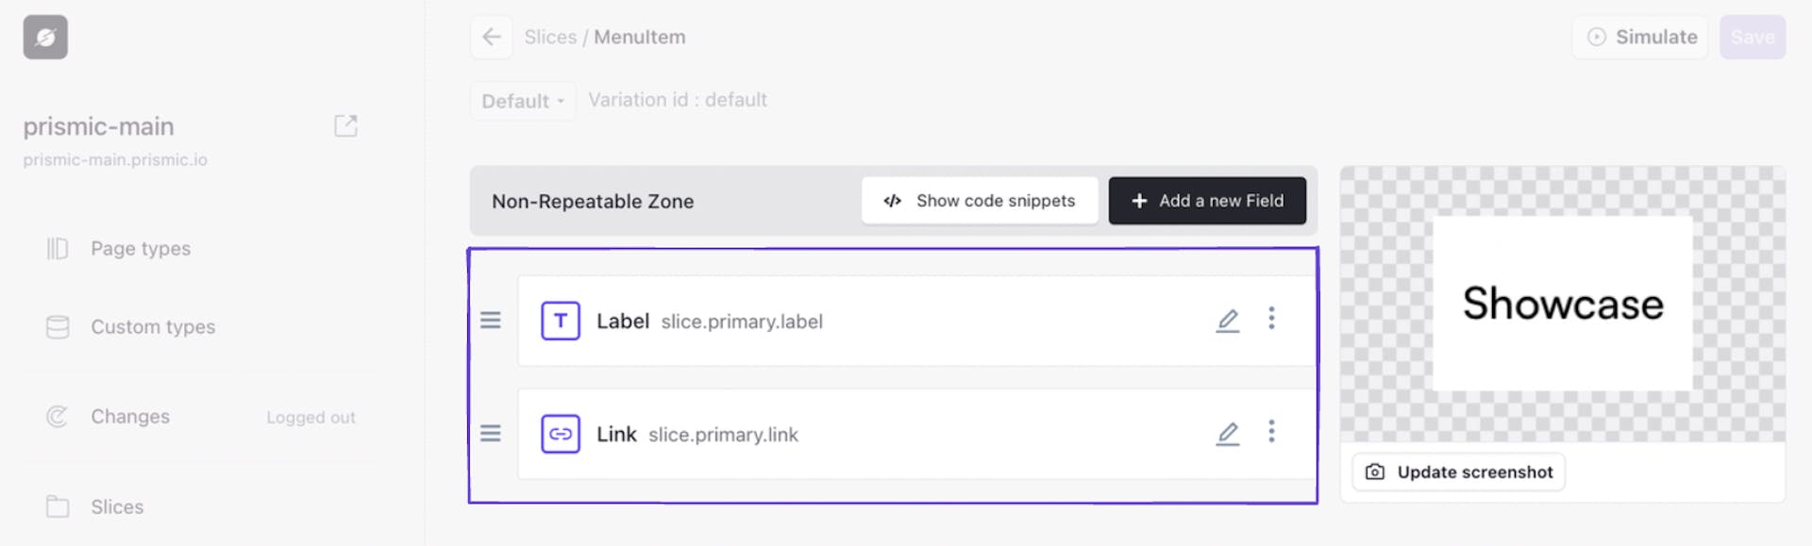Switch to the Page types section
This screenshot has width=1812, height=546.
(139, 248)
